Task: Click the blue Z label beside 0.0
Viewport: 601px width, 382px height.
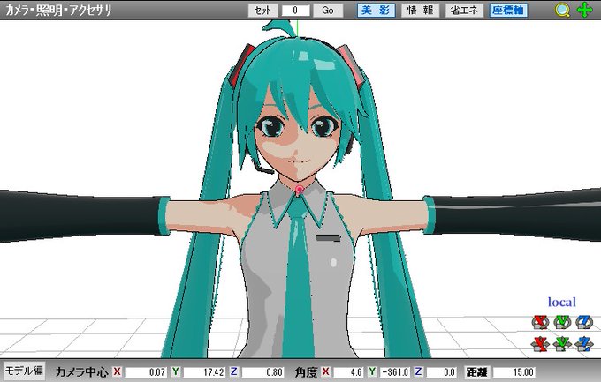Action: 419,371
